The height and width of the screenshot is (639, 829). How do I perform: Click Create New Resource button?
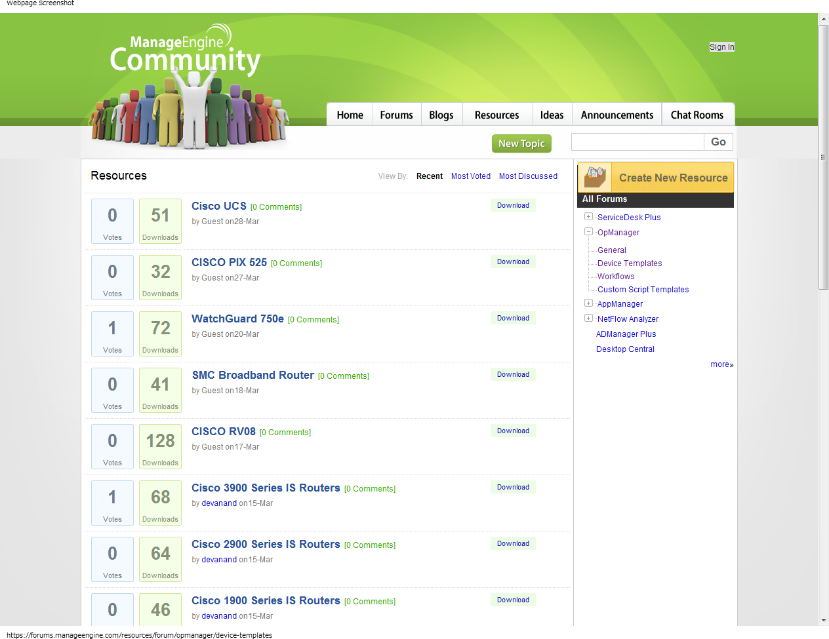tap(656, 178)
